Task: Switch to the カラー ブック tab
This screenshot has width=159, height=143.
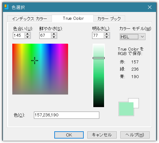Action: coord(109,19)
